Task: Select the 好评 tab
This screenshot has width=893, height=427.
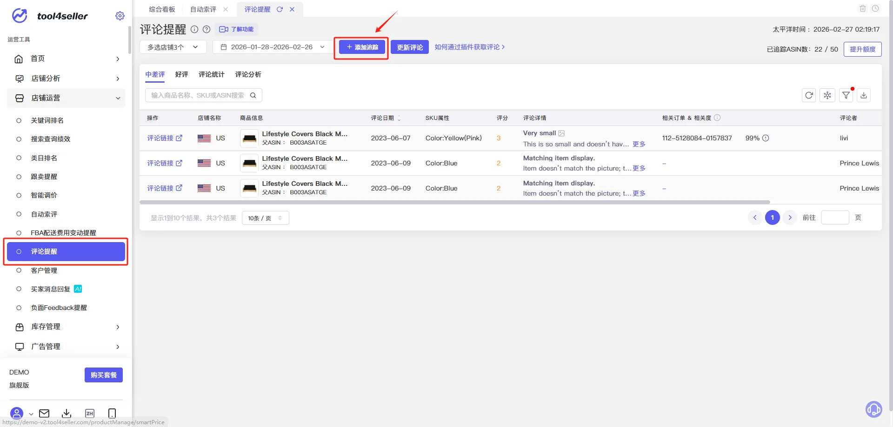Action: 182,74
